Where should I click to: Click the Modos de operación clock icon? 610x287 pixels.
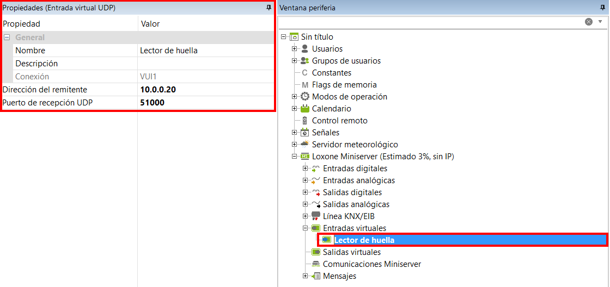pyautogui.click(x=305, y=97)
